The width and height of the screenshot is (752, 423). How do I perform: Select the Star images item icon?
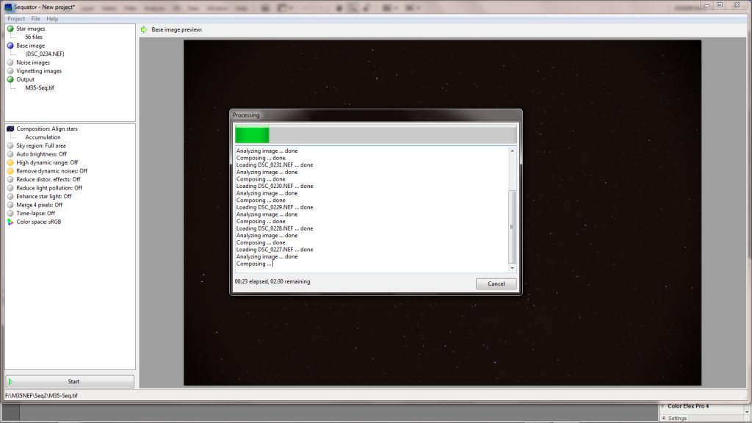(x=9, y=29)
